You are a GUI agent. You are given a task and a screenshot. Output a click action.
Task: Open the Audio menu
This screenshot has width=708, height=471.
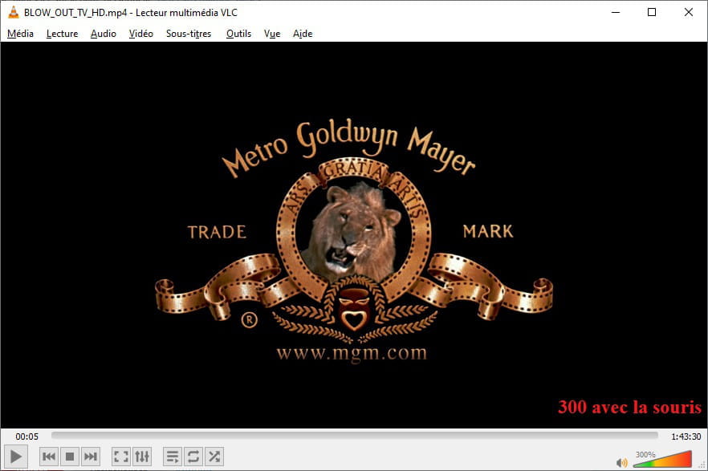104,34
